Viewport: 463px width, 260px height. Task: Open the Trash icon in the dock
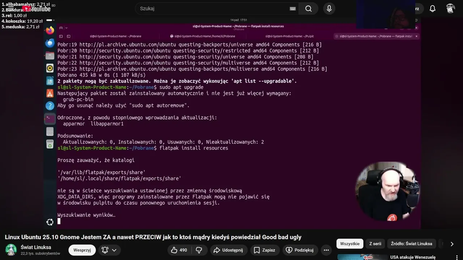click(x=50, y=145)
